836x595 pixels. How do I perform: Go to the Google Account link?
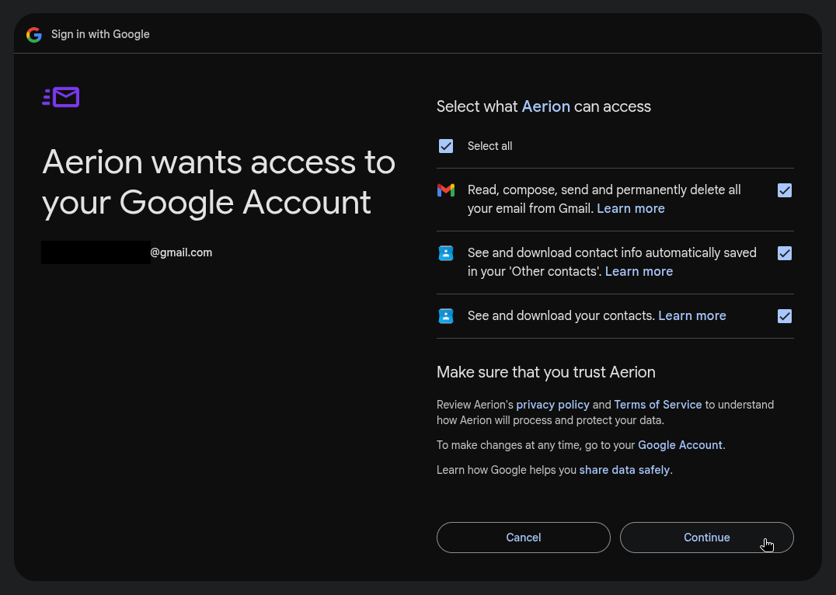(x=681, y=445)
